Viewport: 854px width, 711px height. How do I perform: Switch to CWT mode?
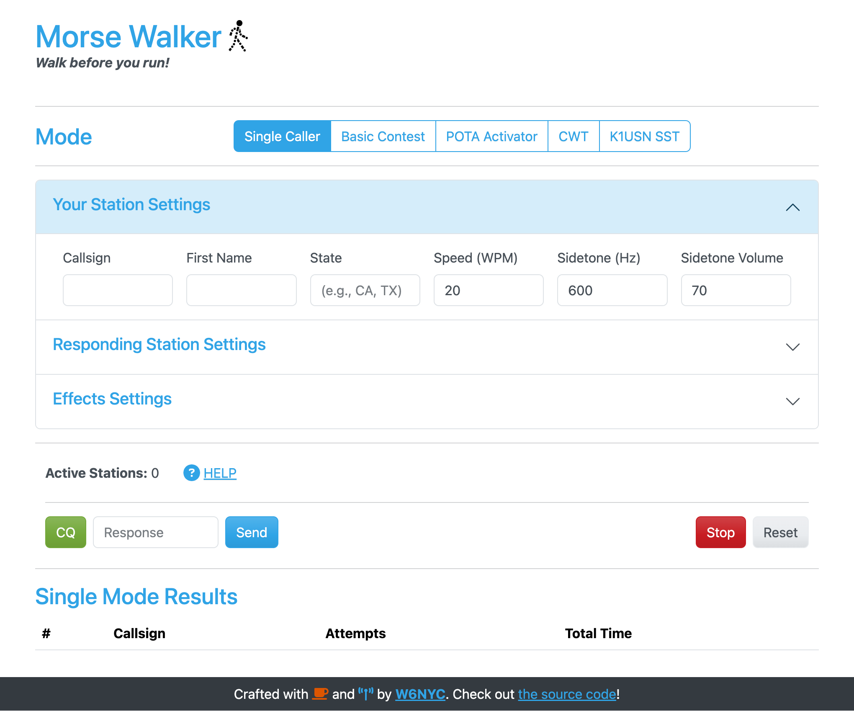pyautogui.click(x=573, y=136)
